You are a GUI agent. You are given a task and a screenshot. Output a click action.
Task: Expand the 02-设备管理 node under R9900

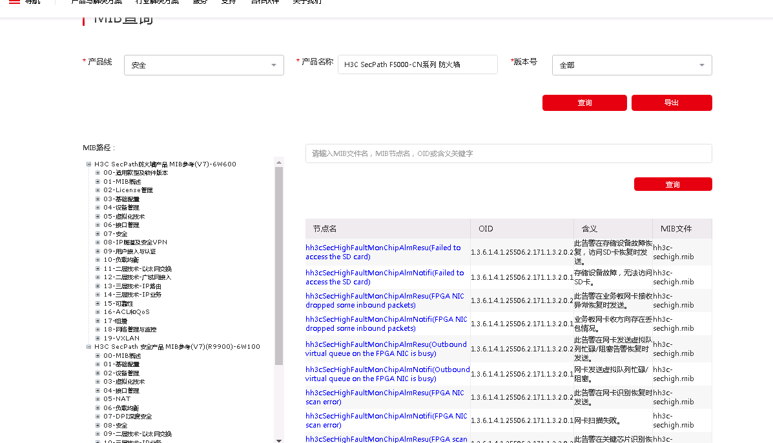coord(98,373)
